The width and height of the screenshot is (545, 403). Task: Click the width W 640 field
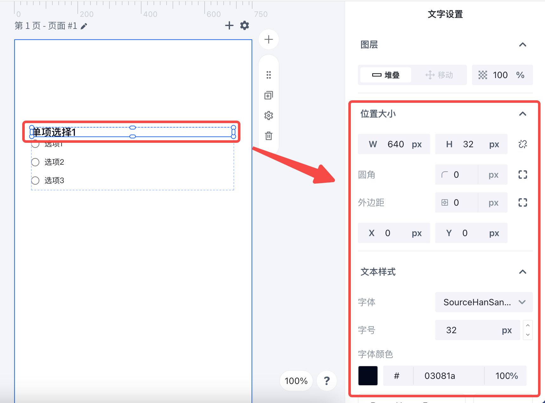click(394, 144)
